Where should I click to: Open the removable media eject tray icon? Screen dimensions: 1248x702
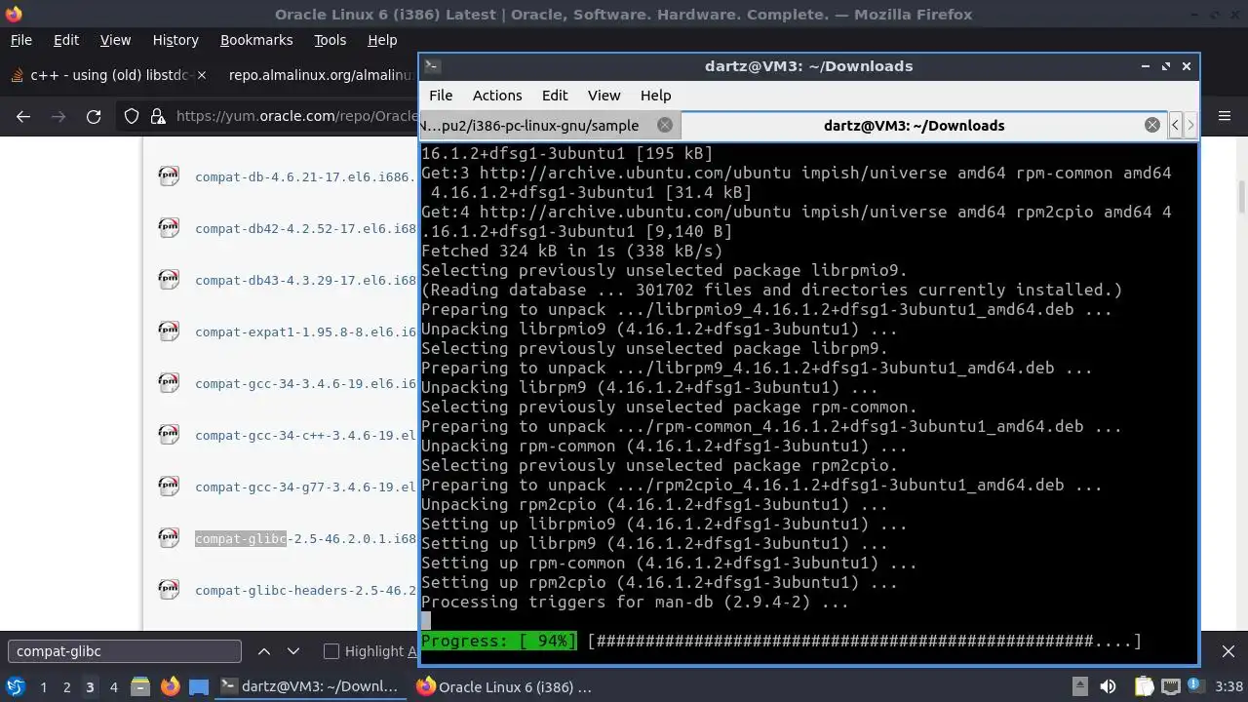point(1079,686)
